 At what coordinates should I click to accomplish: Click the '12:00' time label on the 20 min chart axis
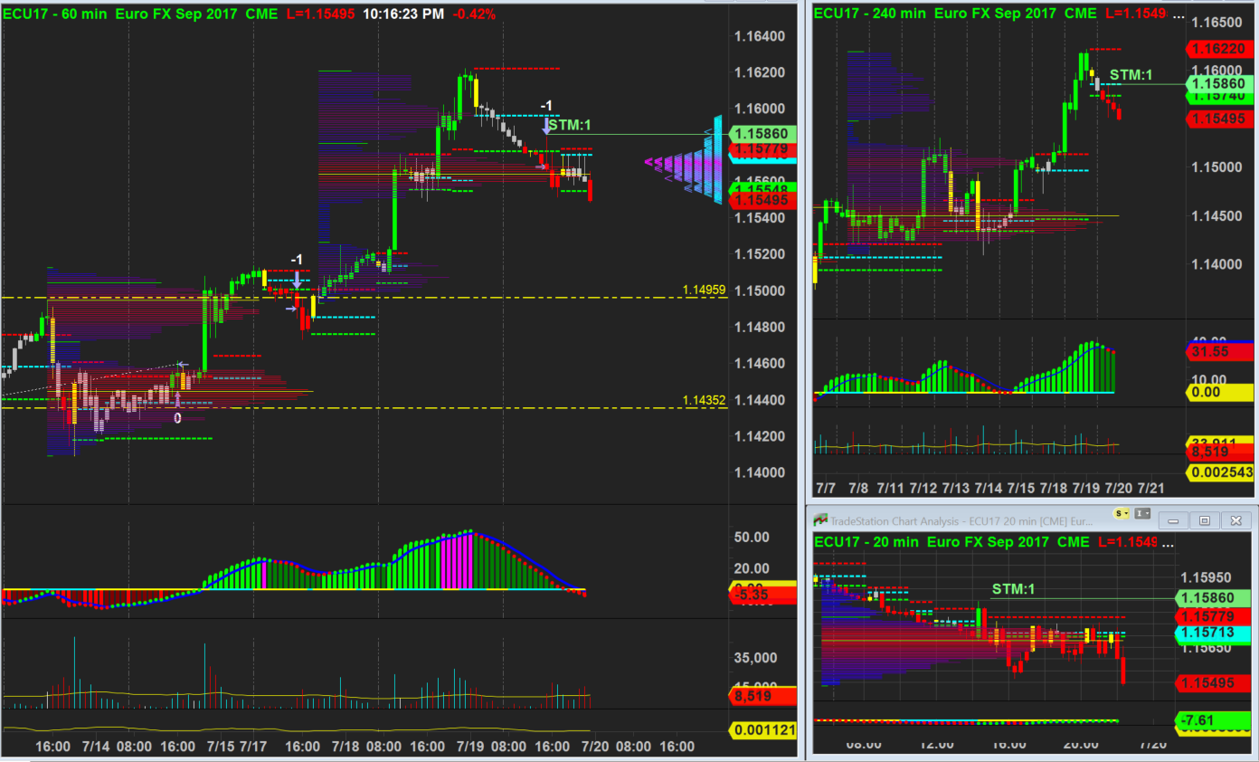936,744
